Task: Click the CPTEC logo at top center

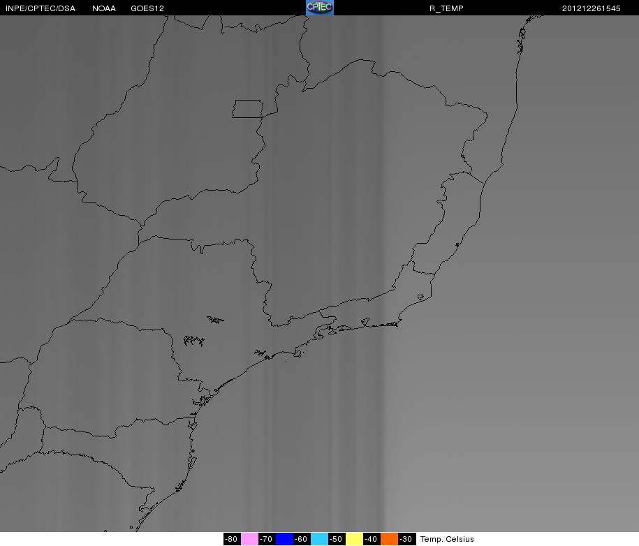Action: [320, 8]
